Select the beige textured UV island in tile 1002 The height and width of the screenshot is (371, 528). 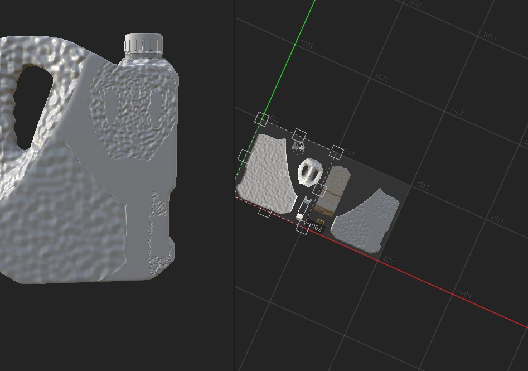click(x=332, y=191)
